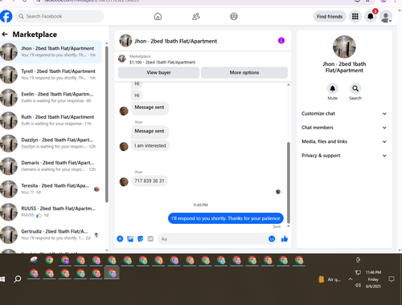
Task: Open first plain Chrome taskbar icon
Action: point(49,260)
